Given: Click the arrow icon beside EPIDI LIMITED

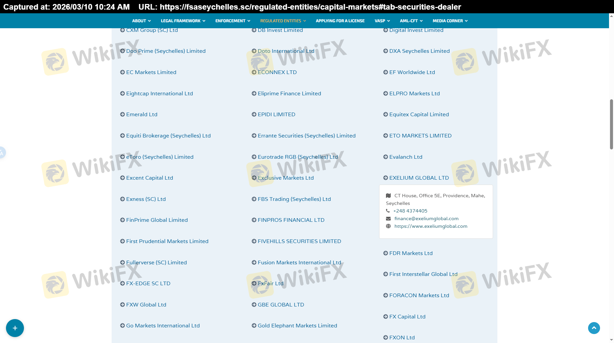Looking at the screenshot, I should 254,115.
